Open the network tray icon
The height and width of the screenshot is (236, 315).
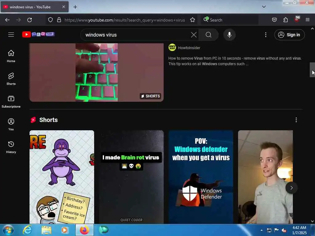tap(269, 230)
